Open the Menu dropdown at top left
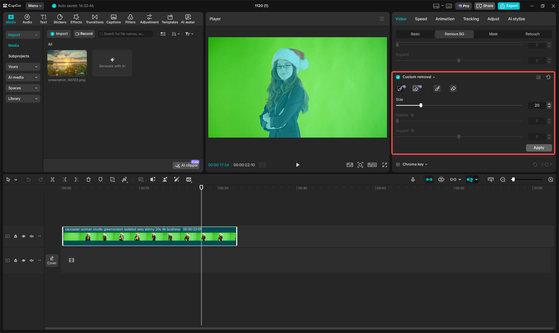 click(35, 6)
